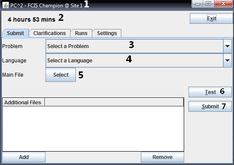This screenshot has width=234, height=165.
Task: Open the Select a Language combo box
Action: (x=139, y=61)
